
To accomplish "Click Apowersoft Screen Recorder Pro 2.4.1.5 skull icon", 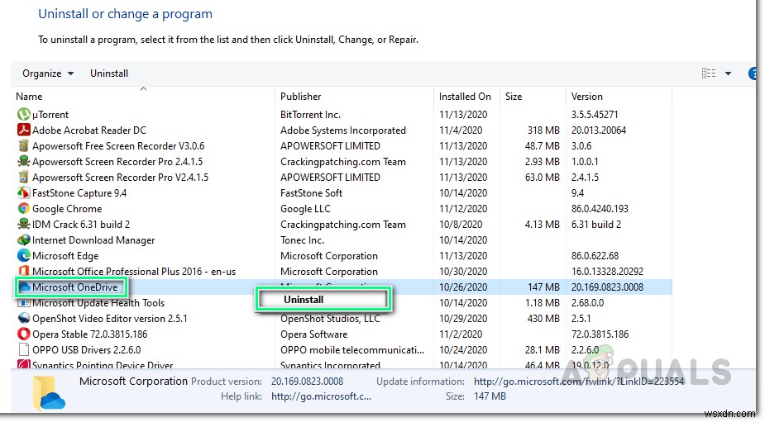I will coord(23,161).
